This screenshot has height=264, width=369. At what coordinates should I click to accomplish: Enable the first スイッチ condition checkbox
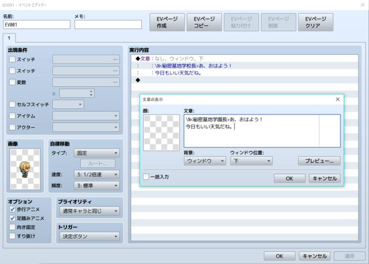(x=12, y=59)
